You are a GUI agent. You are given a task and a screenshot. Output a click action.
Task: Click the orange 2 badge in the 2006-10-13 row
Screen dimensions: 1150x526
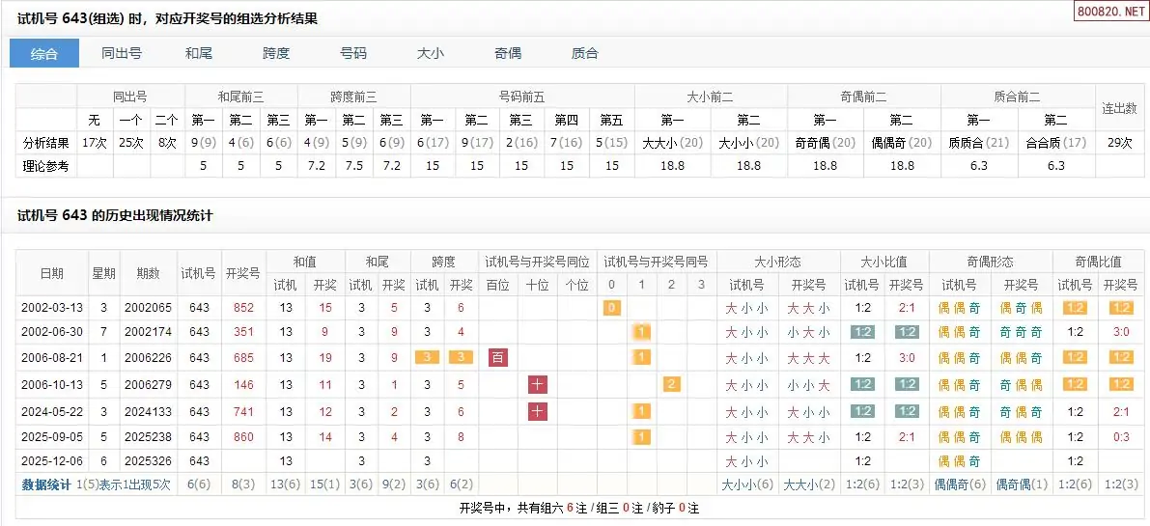click(x=672, y=384)
